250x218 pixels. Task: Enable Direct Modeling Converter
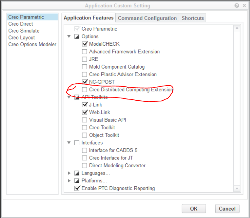(x=84, y=165)
